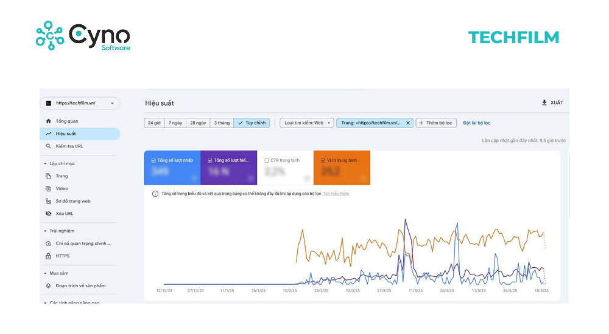This screenshot has width=609, height=334.
Task: Click the HTTPS padlock icon
Action: [x=49, y=256]
